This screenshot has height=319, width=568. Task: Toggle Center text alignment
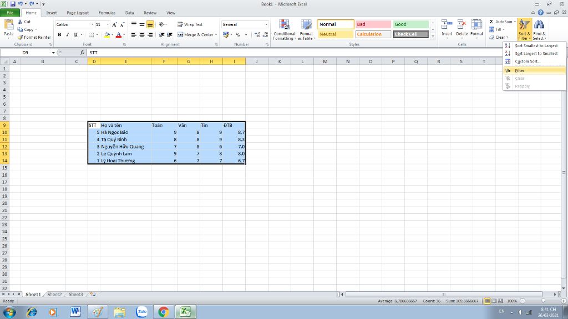point(142,35)
